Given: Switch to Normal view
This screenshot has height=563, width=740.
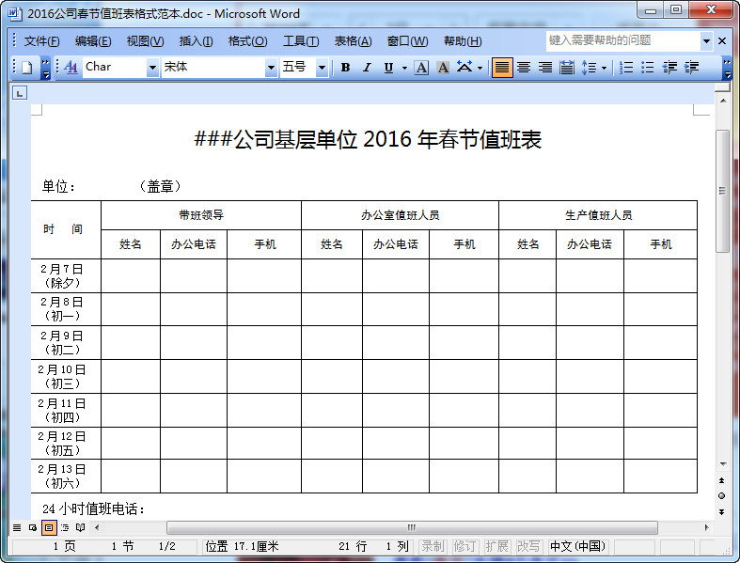Looking at the screenshot, I should [17, 527].
